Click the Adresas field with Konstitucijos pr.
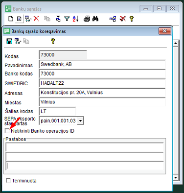Image resolution: width=184 pixels, height=193 pixels. (x=102, y=93)
